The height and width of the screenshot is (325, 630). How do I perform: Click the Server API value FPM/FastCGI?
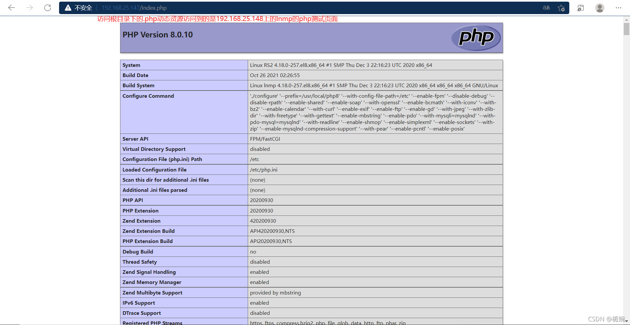tap(265, 139)
